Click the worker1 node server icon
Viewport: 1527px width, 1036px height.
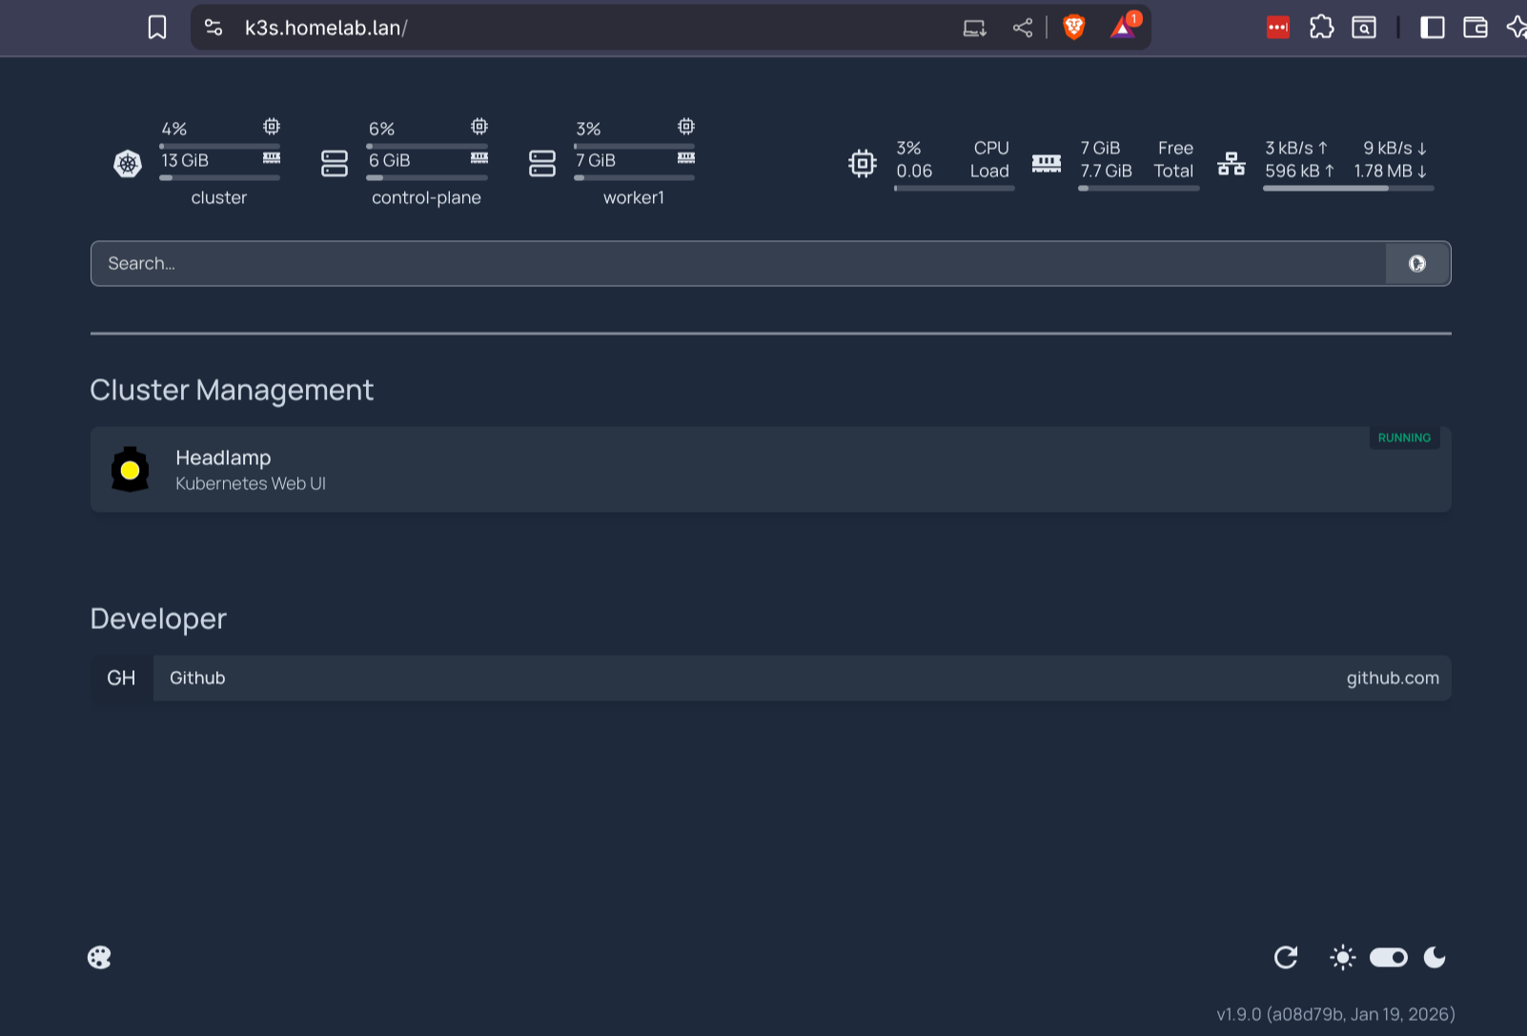pyautogui.click(x=542, y=164)
